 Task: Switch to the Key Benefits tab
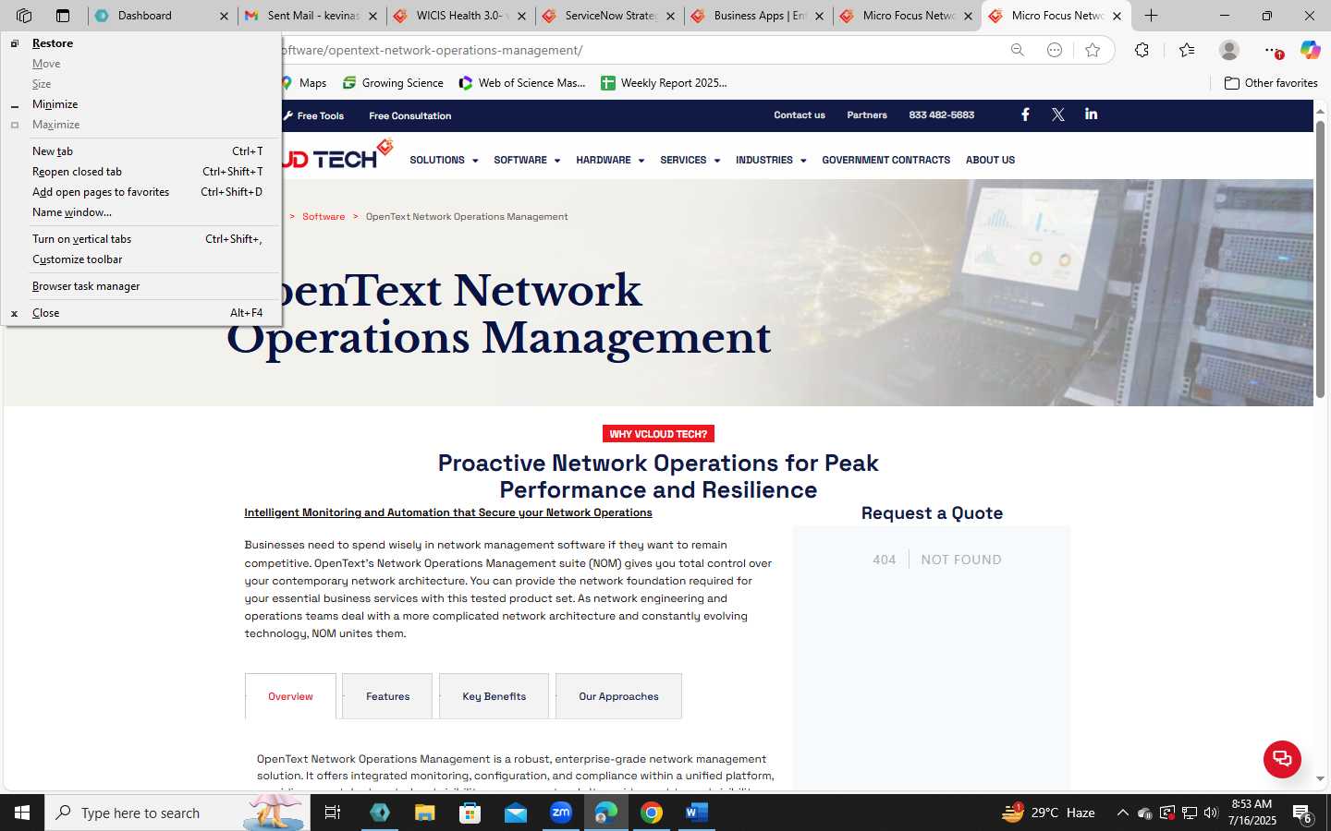point(494,696)
